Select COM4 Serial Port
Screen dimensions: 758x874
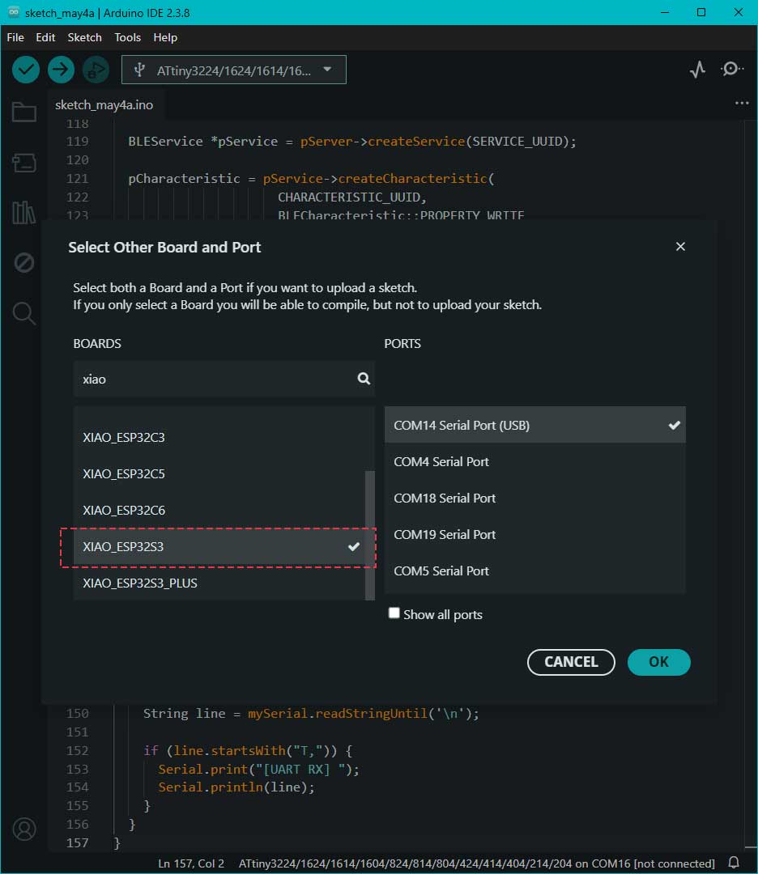click(535, 461)
